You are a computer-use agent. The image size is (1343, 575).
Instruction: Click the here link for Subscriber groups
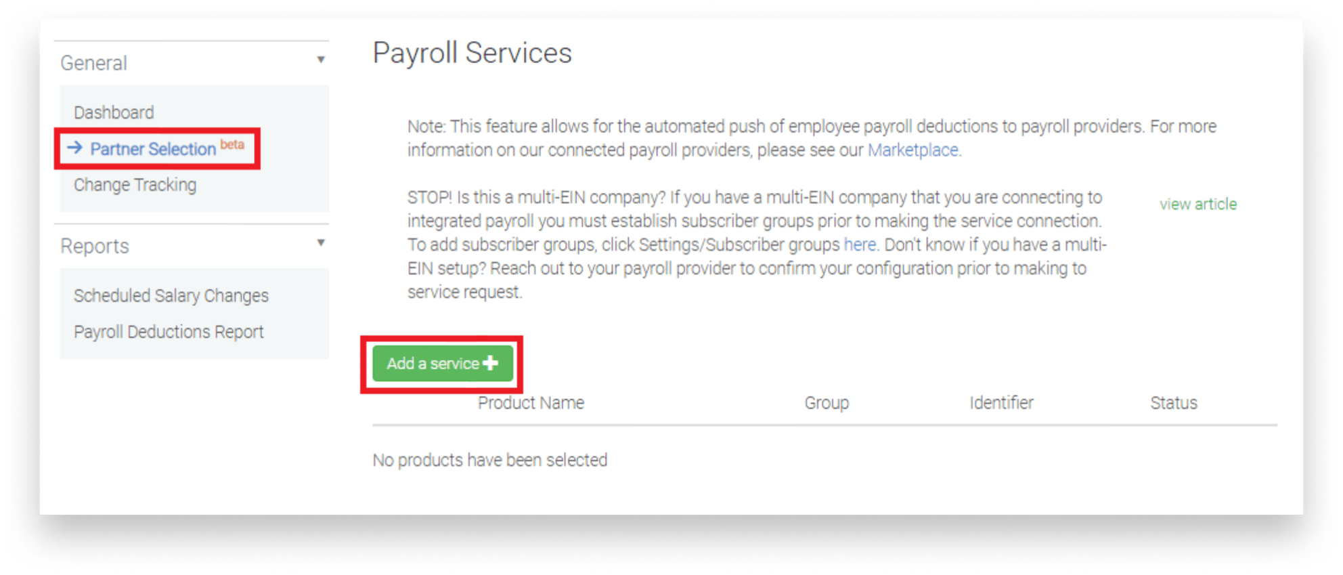[x=859, y=244]
